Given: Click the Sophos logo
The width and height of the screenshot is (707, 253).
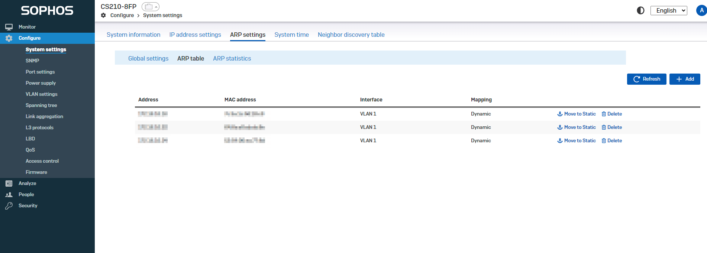Looking at the screenshot, I should (47, 10).
